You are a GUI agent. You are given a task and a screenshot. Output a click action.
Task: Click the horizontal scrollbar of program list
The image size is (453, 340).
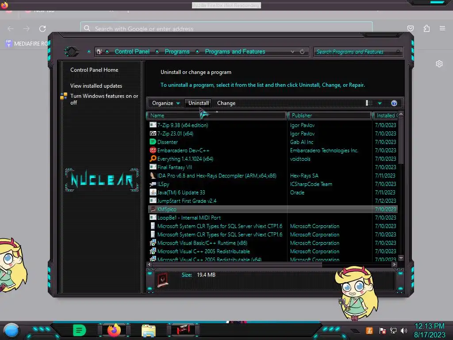coord(237,264)
